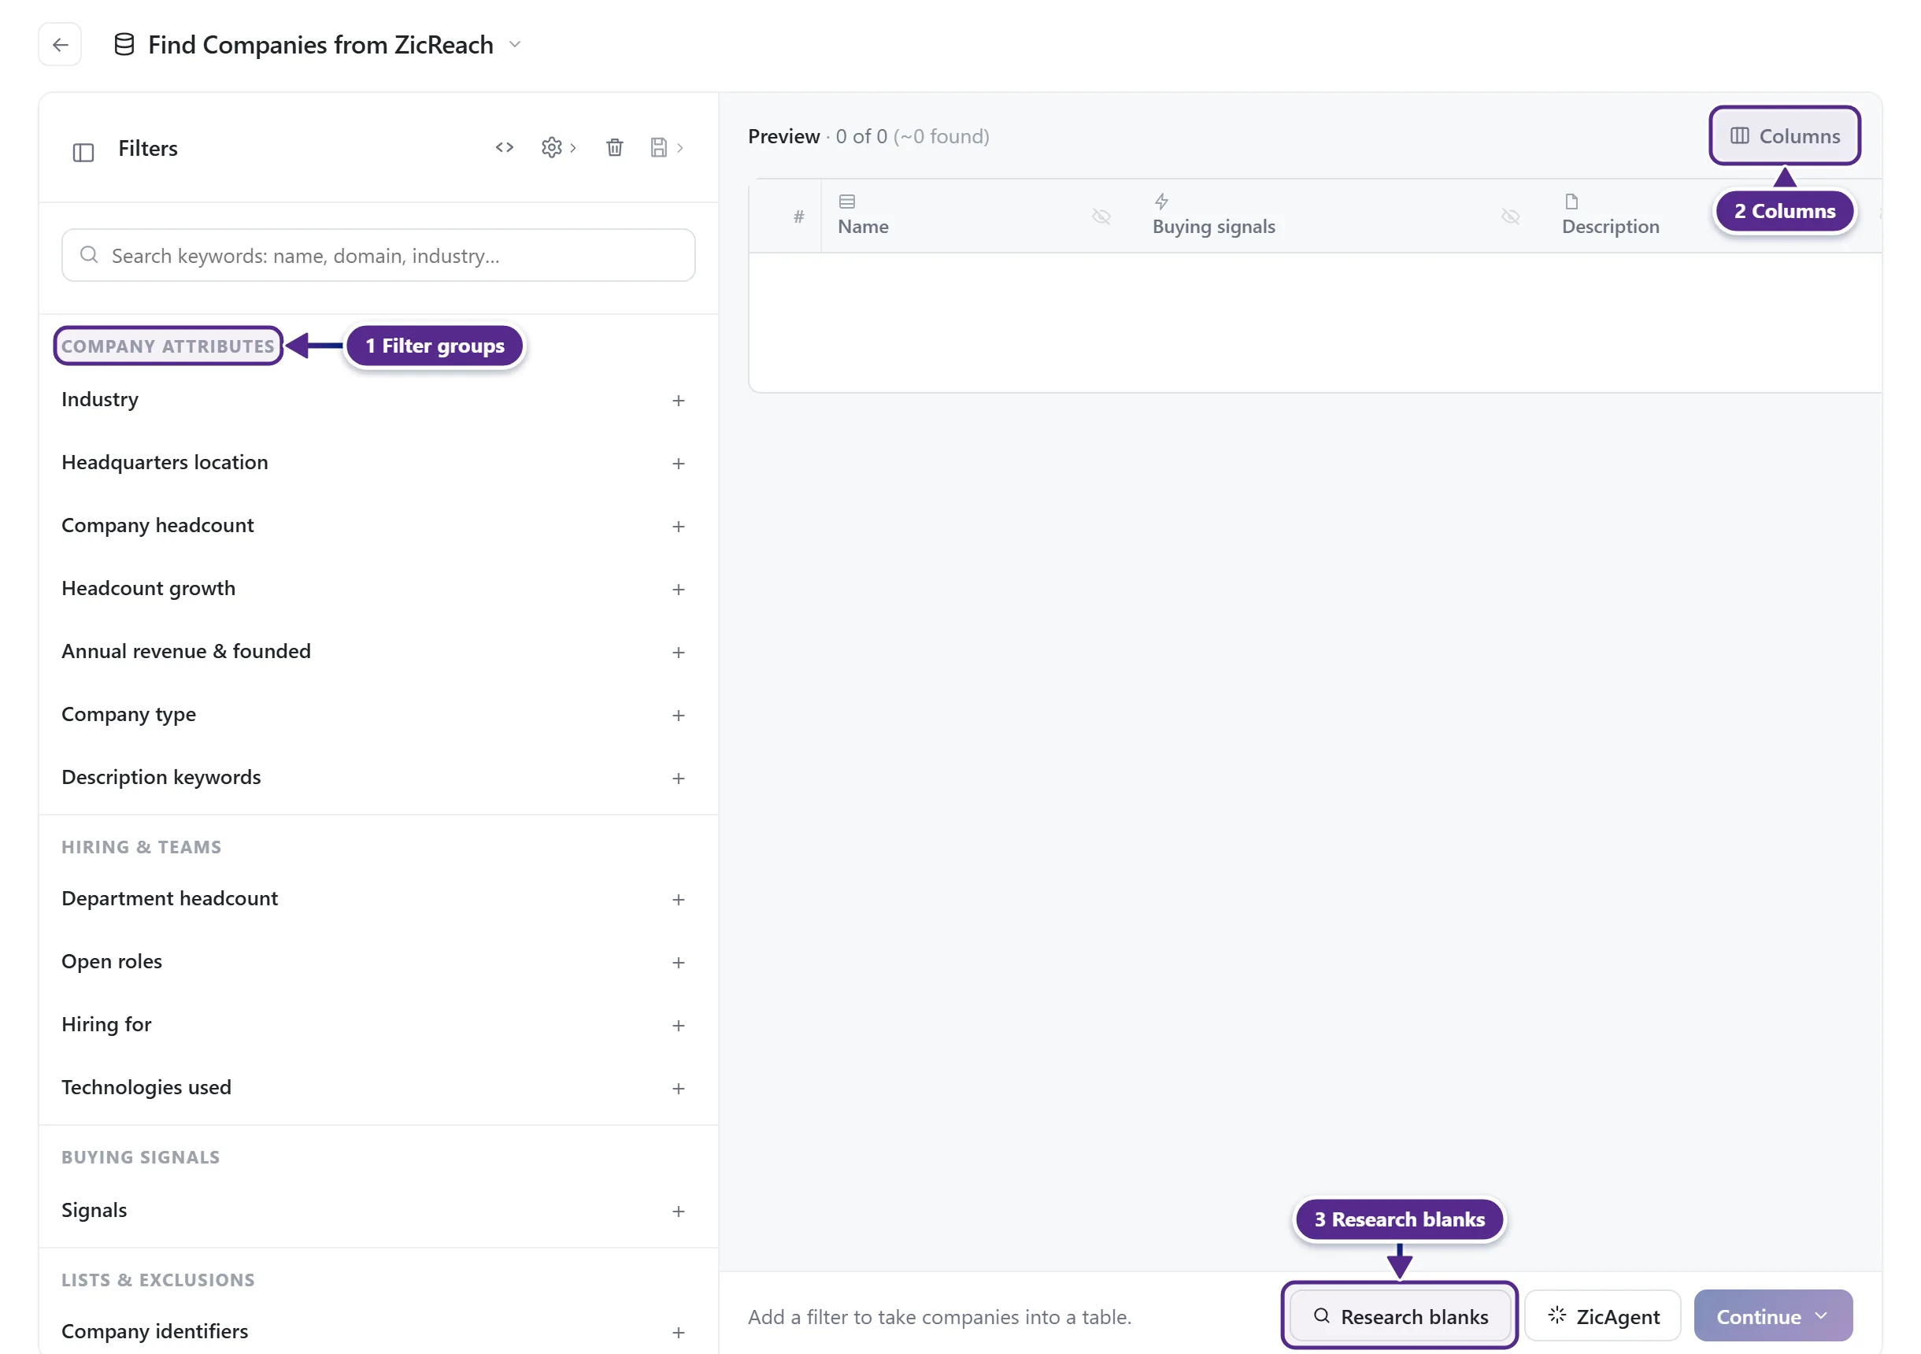Click the COMPANY ATTRIBUTES group heading

click(168, 346)
